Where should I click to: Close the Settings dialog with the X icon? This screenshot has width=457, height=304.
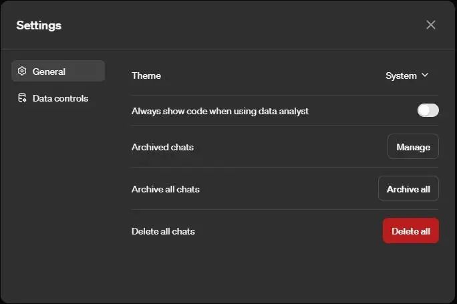[x=431, y=25]
